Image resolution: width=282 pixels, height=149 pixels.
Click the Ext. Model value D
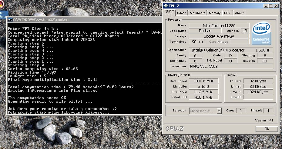click(230, 61)
